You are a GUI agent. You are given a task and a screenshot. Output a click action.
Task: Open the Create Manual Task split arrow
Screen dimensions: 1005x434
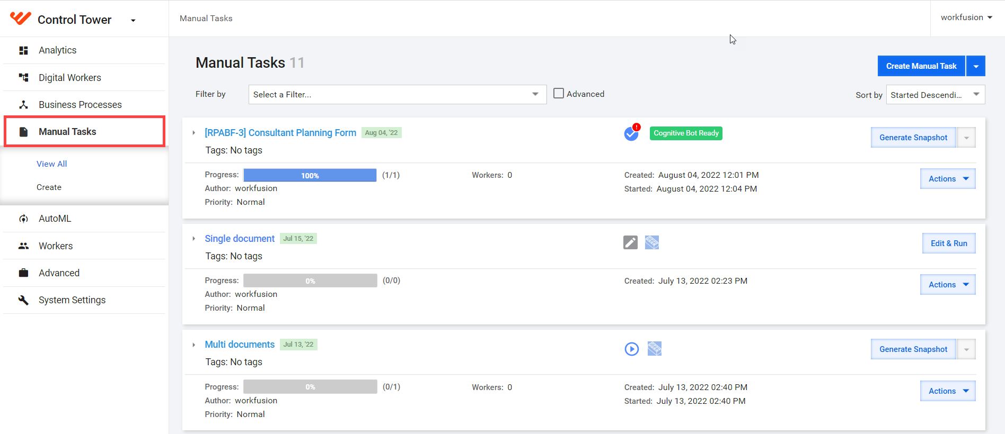(x=976, y=66)
